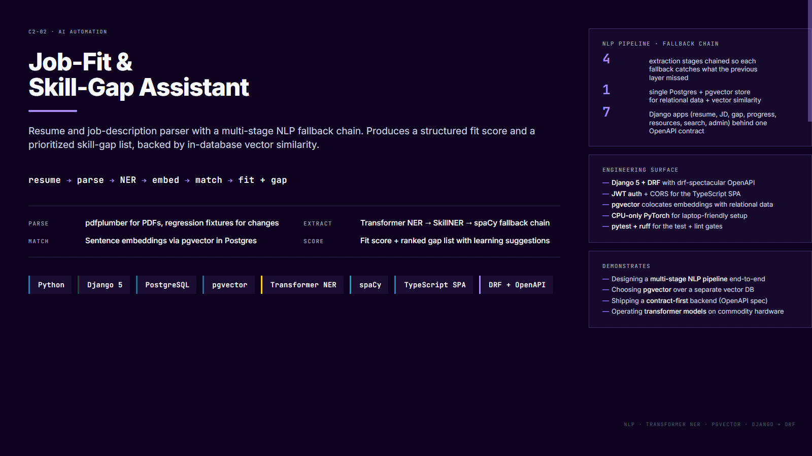Click the Transformer NER tag

[x=302, y=285]
